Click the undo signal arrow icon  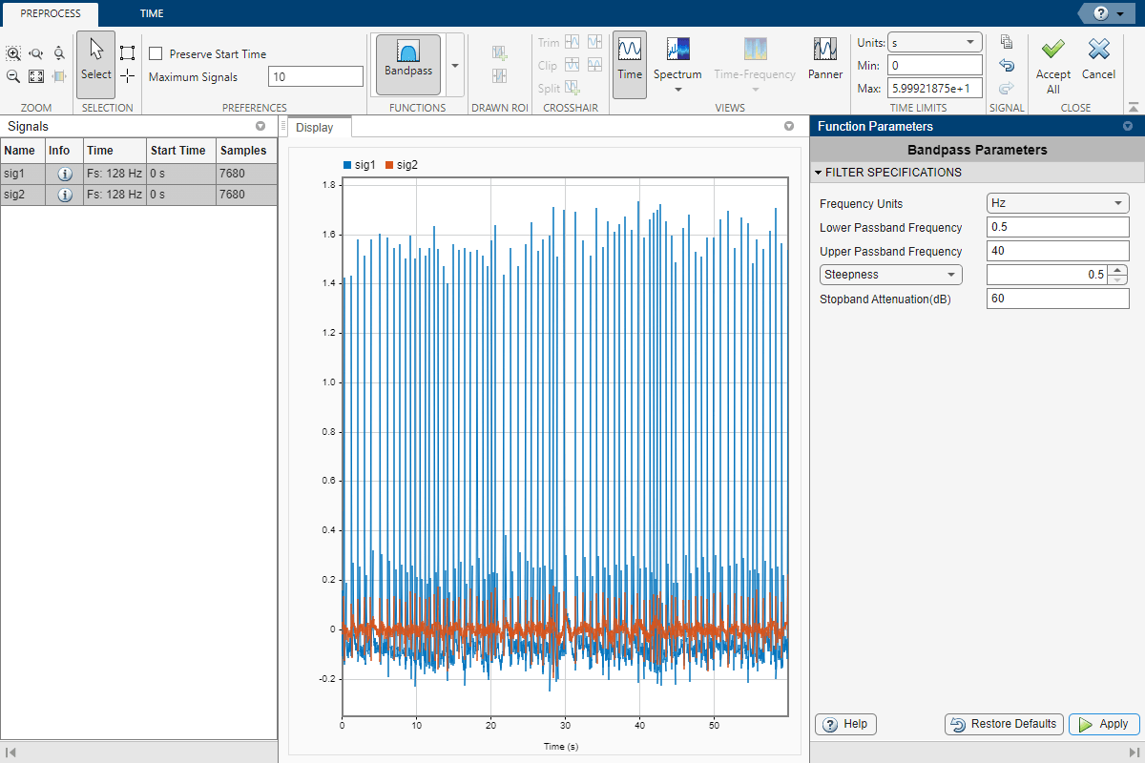[1007, 65]
